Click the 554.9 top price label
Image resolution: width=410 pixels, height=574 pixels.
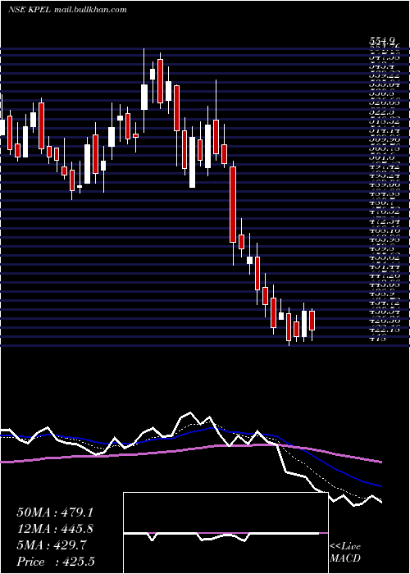tap(381, 41)
